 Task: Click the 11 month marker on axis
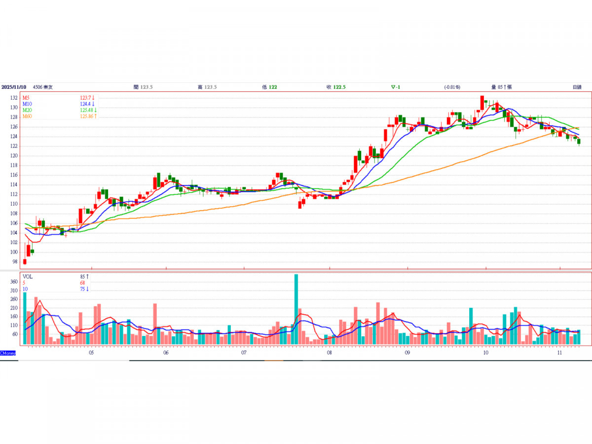coord(559,353)
